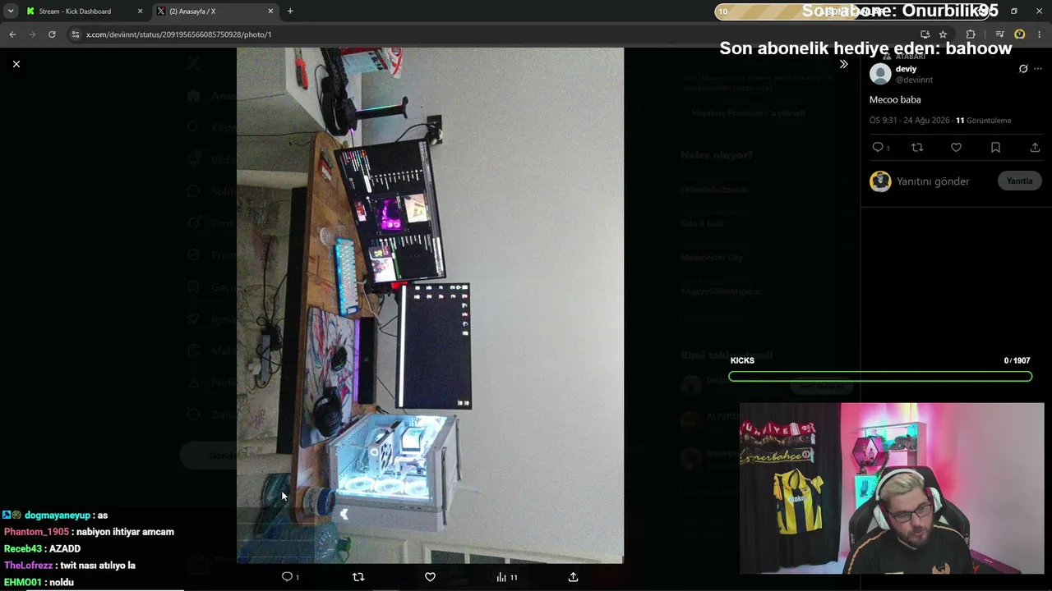Screen dimensions: 1052x591
Task: Open the media controls icon in toolbar
Action: click(999, 34)
